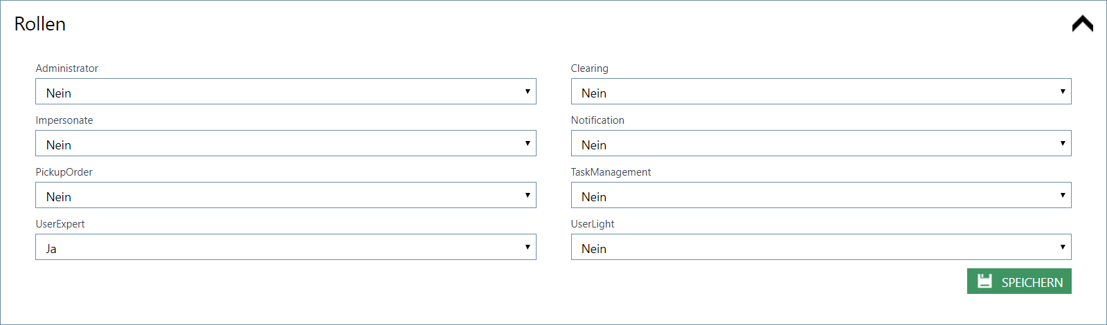Image resolution: width=1107 pixels, height=325 pixels.
Task: Expand the Impersonate combo box
Action: click(285, 144)
